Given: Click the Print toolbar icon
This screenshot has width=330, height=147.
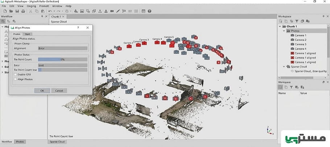Looking at the screenshot, I should 23,11.
